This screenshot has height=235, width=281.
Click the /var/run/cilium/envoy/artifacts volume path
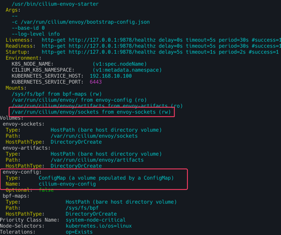(97, 160)
